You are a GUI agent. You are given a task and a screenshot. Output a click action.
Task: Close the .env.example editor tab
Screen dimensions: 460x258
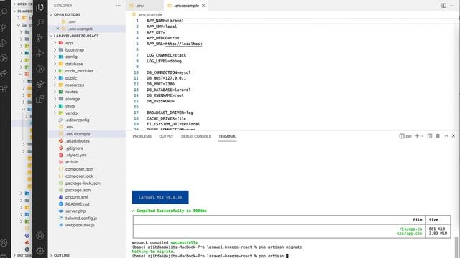pyautogui.click(x=203, y=6)
